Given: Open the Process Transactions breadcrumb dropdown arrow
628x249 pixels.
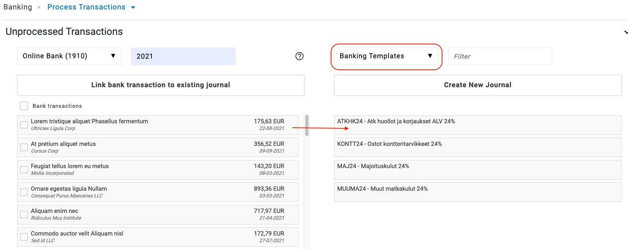Looking at the screenshot, I should click(x=133, y=8).
